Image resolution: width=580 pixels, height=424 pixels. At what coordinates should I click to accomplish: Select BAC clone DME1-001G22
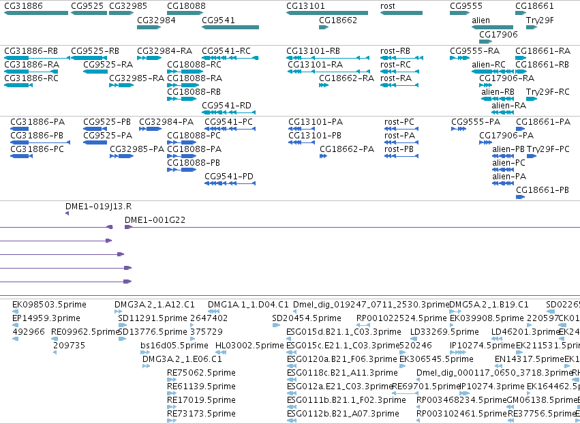pyautogui.click(x=352, y=227)
